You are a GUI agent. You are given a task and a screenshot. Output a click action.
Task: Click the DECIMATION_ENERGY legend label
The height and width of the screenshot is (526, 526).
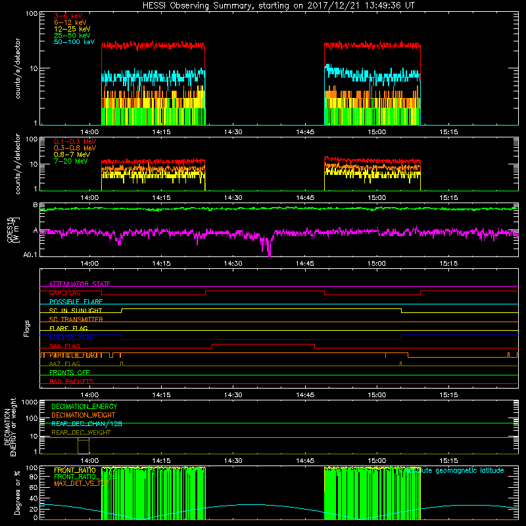pyautogui.click(x=84, y=406)
